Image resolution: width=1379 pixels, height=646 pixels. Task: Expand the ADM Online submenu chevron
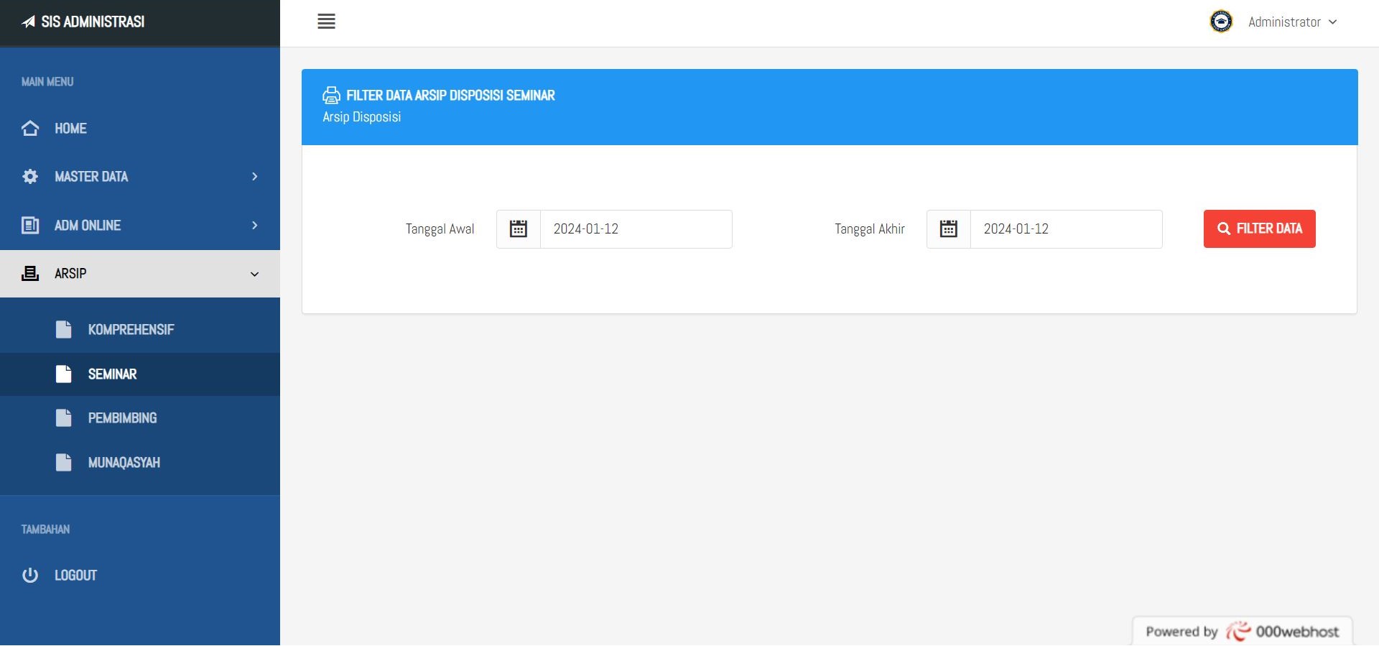point(254,226)
